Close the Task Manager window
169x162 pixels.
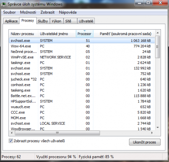coord(160,3)
